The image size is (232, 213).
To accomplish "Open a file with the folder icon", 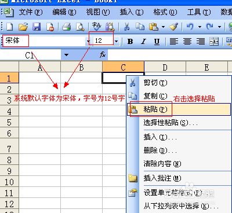I will [23, 27].
